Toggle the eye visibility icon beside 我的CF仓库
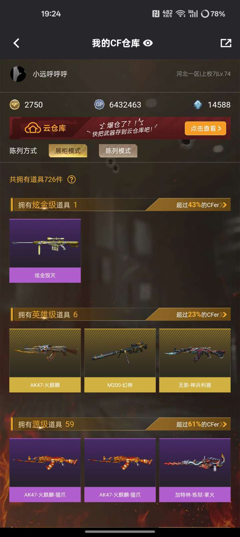Screen dimensions: 240x537 (148, 43)
